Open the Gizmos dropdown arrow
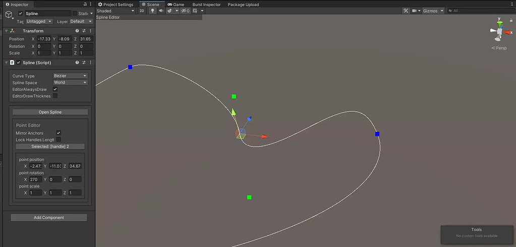 (x=442, y=11)
